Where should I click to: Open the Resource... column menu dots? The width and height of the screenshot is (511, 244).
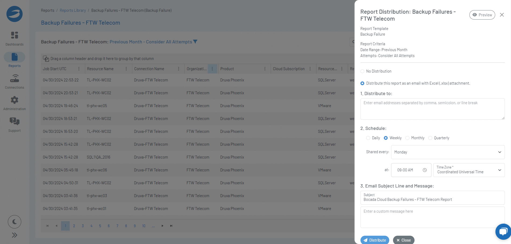(342, 69)
